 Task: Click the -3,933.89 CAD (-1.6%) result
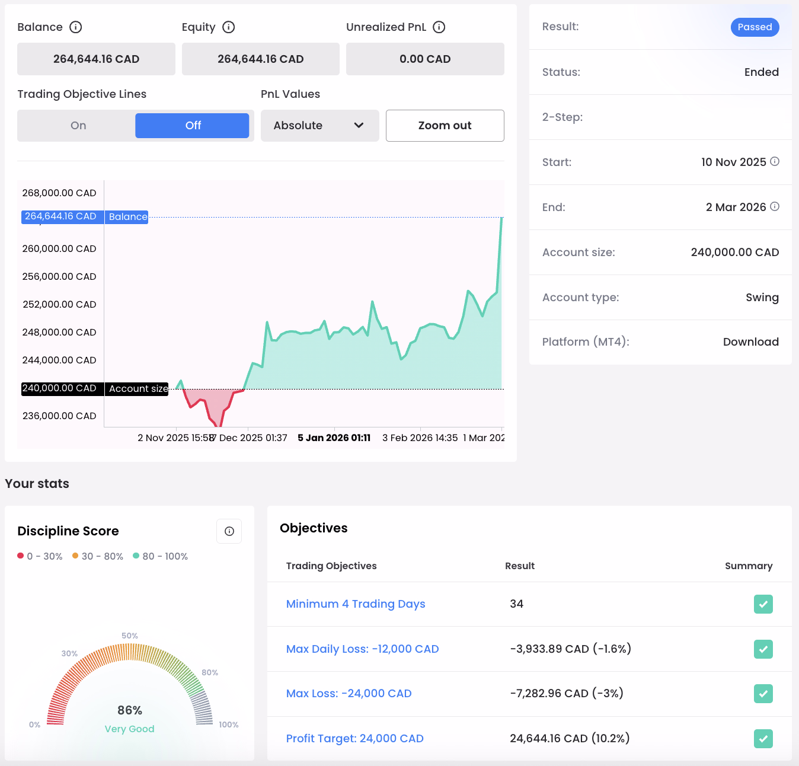tap(571, 649)
